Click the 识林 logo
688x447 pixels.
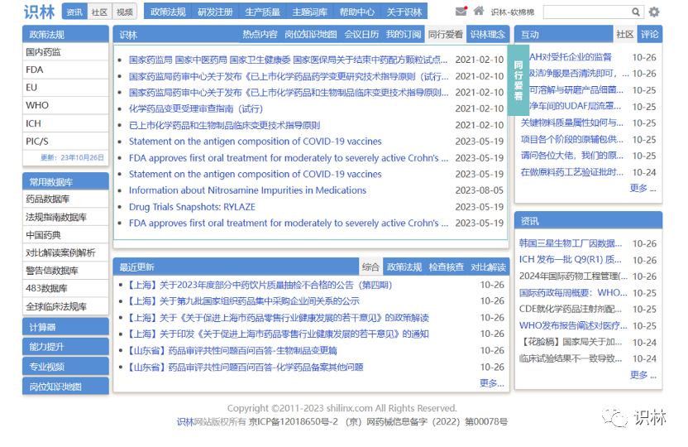(x=39, y=12)
